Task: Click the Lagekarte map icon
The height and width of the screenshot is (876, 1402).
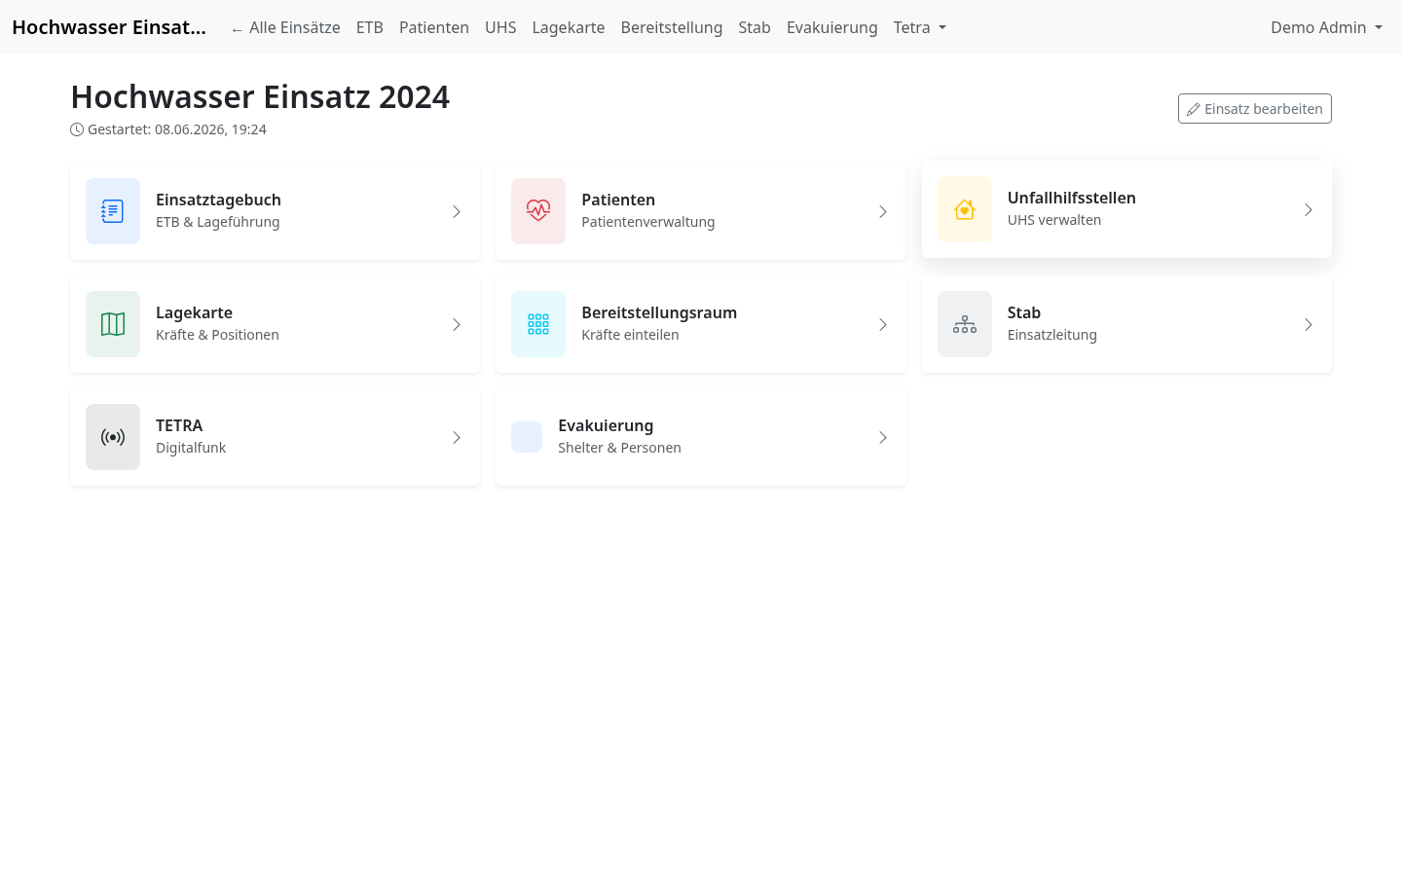Action: (113, 324)
